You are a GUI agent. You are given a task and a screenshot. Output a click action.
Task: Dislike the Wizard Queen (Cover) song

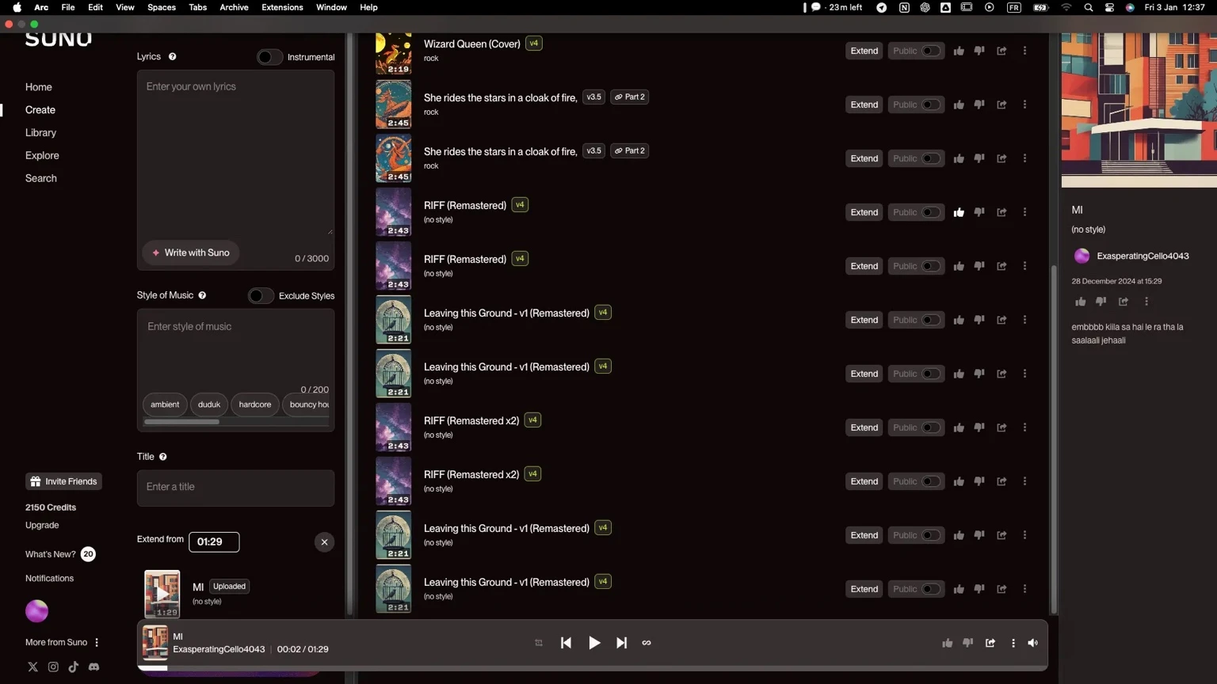click(x=979, y=51)
